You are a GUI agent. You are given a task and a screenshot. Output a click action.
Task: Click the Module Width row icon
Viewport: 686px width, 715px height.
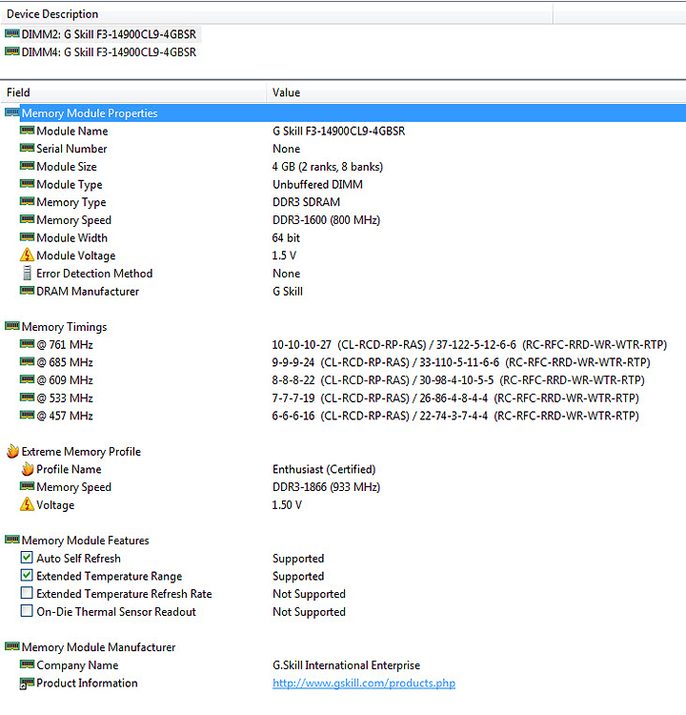[x=28, y=237]
